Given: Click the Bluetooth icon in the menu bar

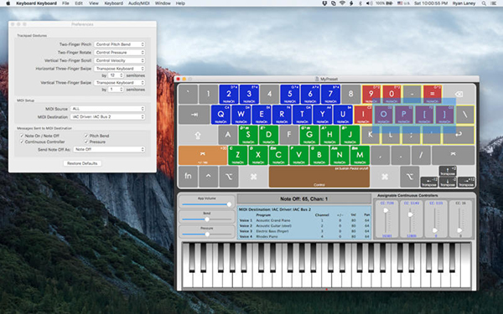Looking at the screenshot, I should [360, 3].
